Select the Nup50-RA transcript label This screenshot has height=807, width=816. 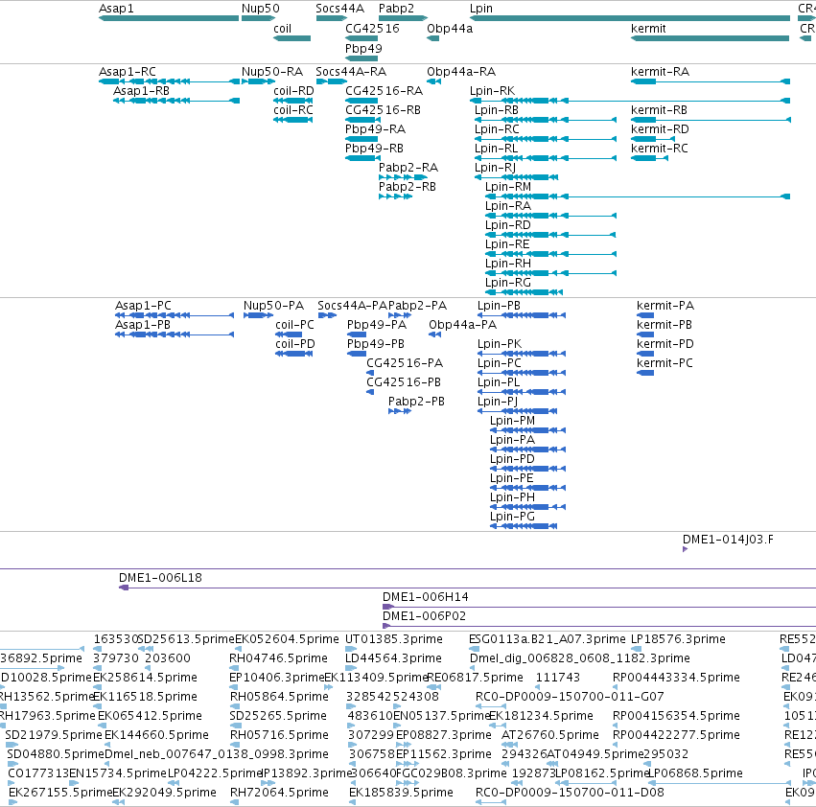272,72
